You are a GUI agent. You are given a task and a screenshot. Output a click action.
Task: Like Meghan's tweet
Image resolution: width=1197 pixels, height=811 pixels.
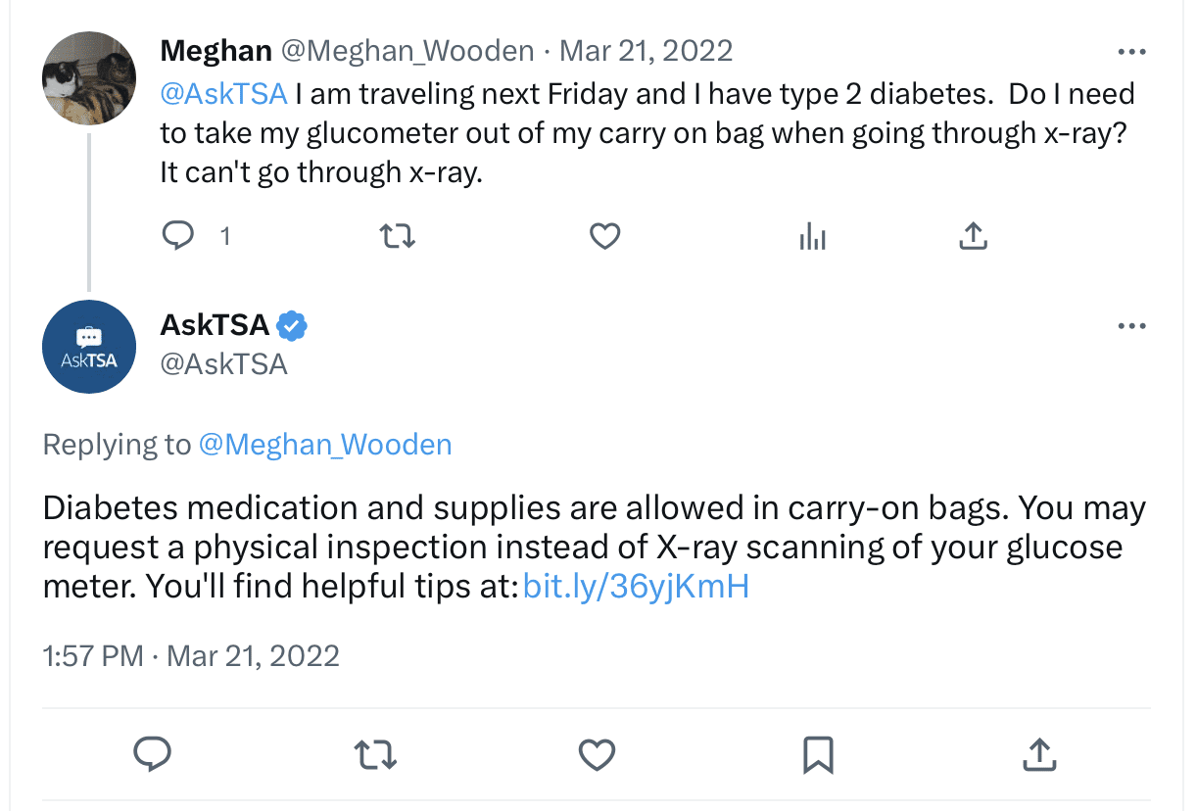point(604,235)
